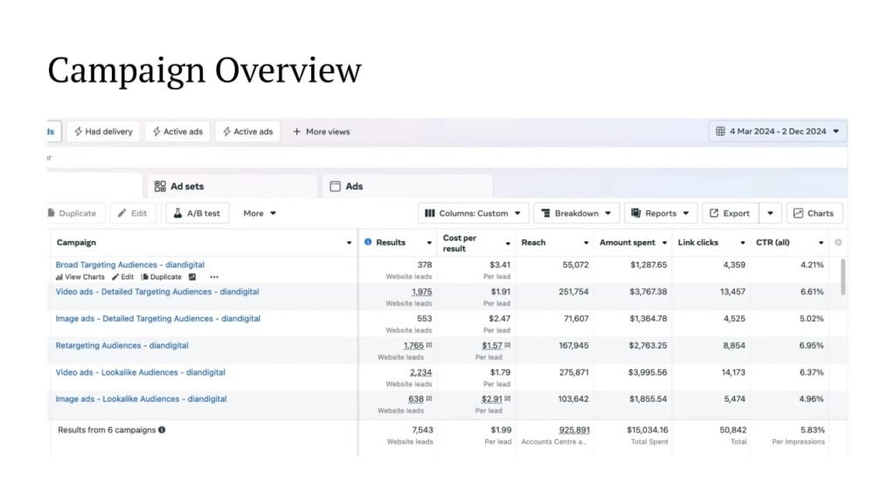Click View Charts icon under Broad Targeting campaign
The height and width of the screenshot is (503, 895).
pyautogui.click(x=59, y=278)
